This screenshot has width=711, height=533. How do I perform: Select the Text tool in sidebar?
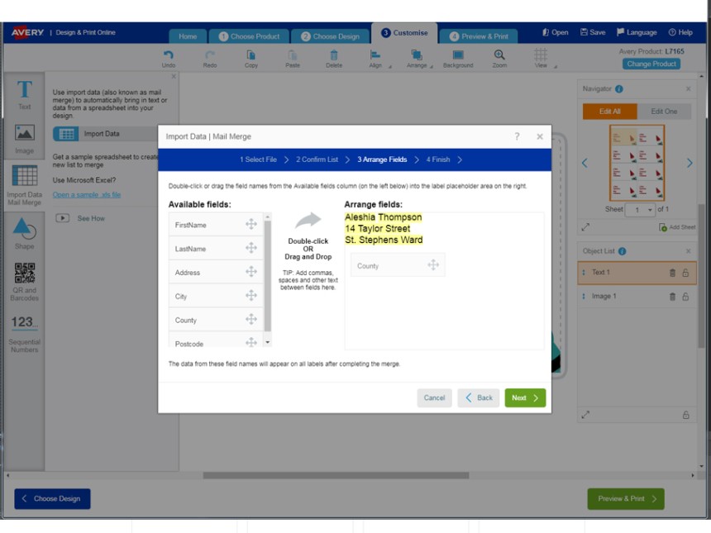[x=24, y=94]
